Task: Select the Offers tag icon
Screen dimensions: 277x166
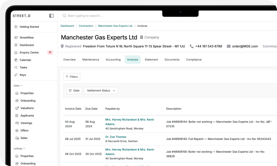Action: 17,130
